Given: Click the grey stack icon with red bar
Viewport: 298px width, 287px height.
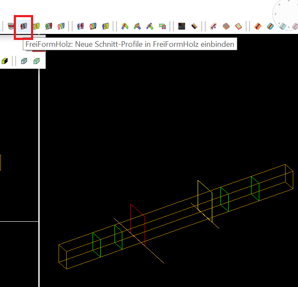Looking at the screenshot, I should tap(11, 26).
